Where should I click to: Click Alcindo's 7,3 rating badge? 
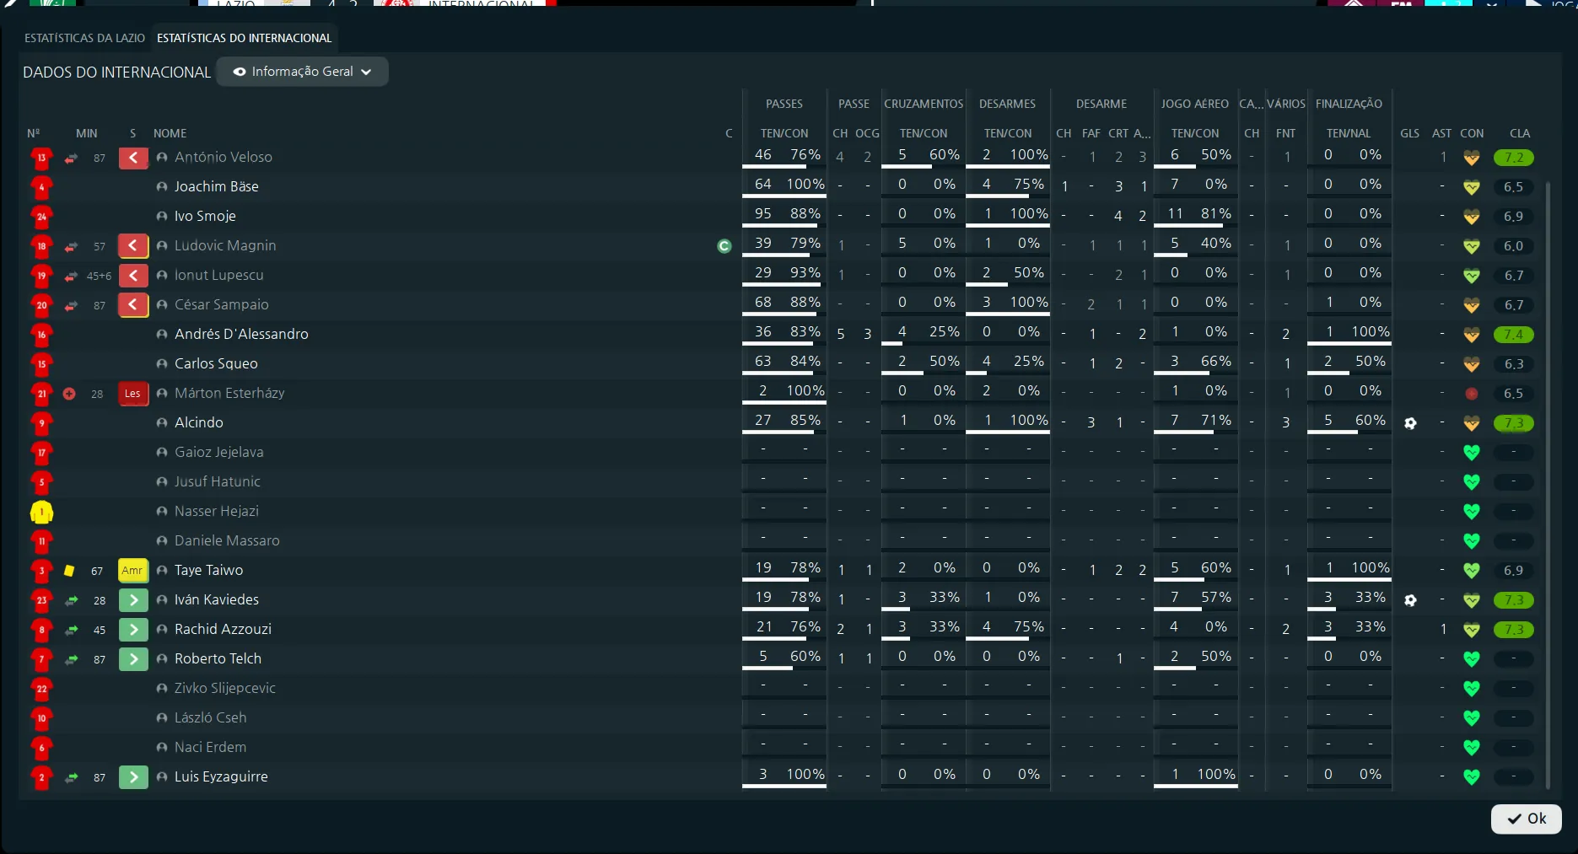(x=1514, y=423)
